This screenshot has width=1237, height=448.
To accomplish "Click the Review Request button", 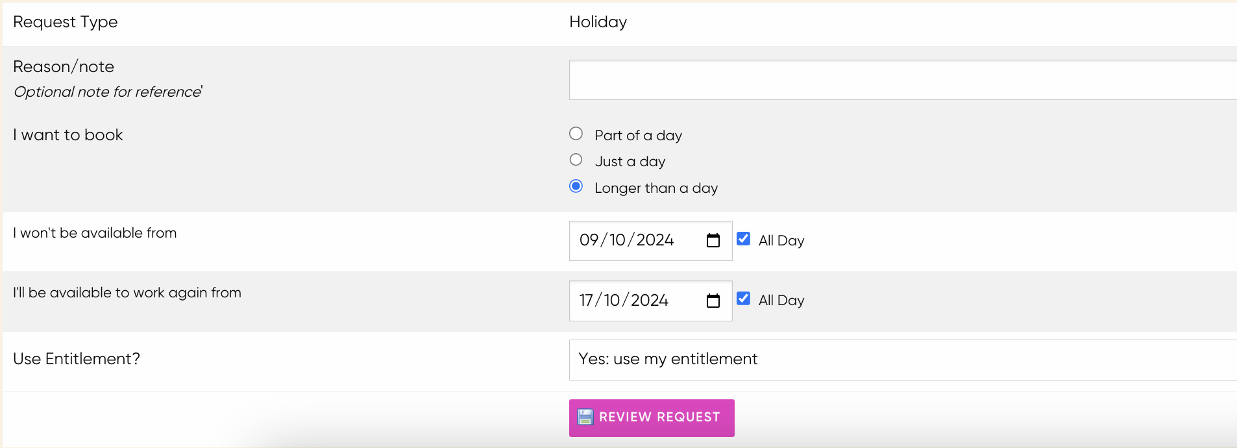I will coord(652,417).
